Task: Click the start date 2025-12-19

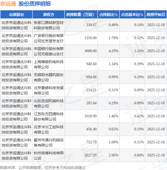Action: click(156, 38)
